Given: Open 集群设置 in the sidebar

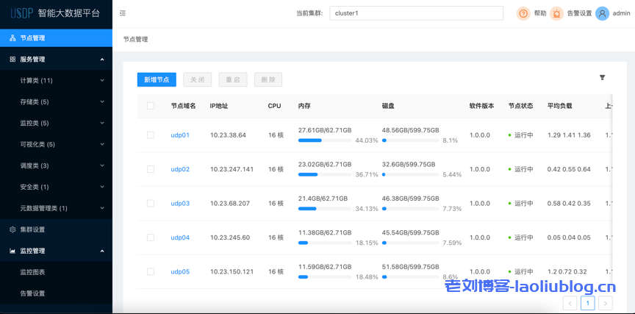Looking at the screenshot, I should [57, 229].
